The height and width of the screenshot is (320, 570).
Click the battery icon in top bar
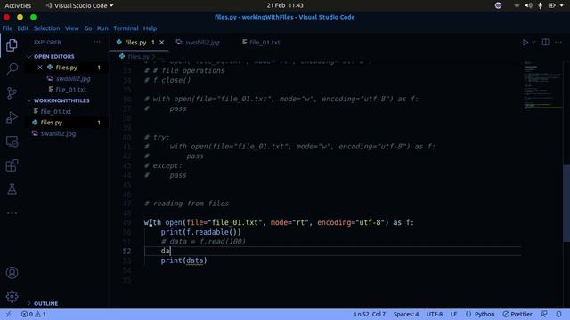coord(551,5)
